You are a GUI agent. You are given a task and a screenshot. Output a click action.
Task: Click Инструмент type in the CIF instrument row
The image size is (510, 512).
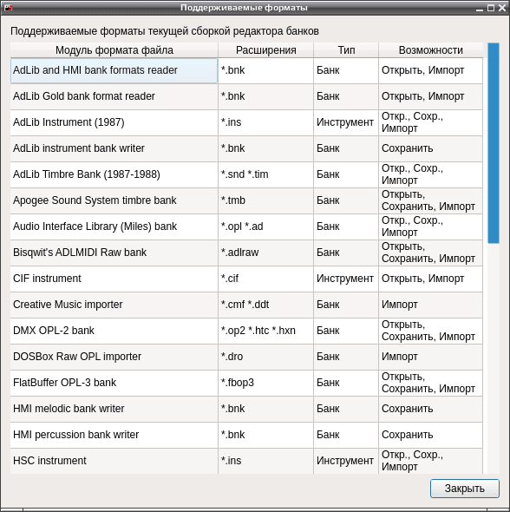(346, 279)
